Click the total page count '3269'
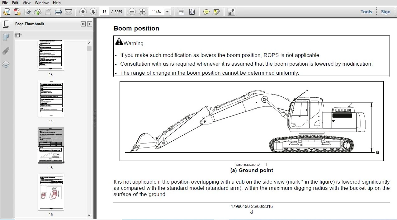The image size is (397, 220). pos(118,12)
